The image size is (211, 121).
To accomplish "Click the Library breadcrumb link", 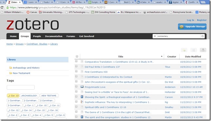I will pyautogui.click(x=54, y=44).
